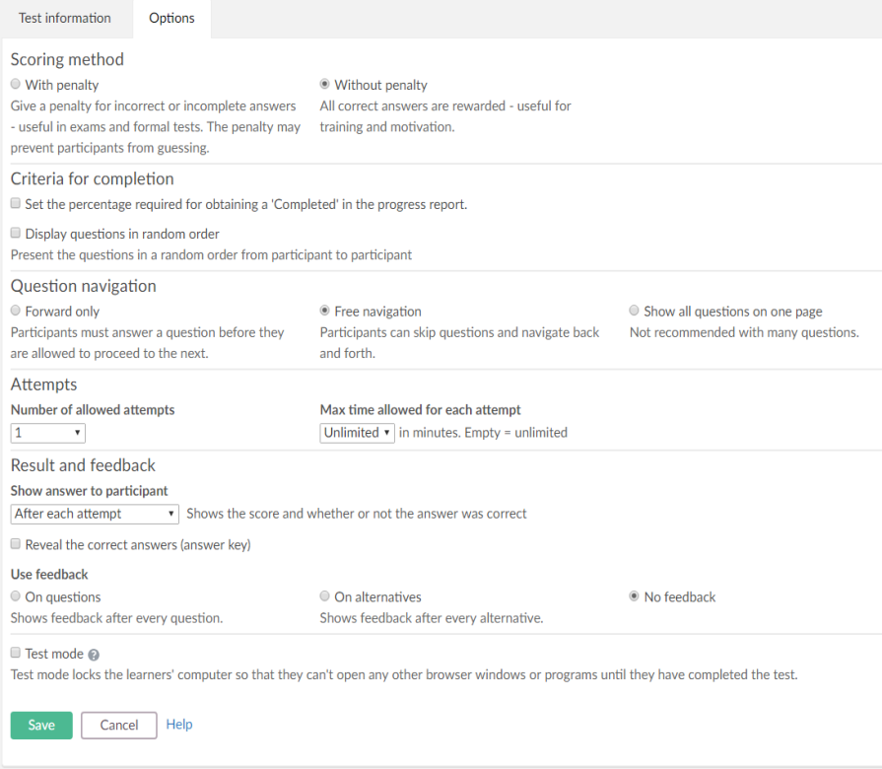The width and height of the screenshot is (882, 769).
Task: Choose the No feedback radio button
Action: pyautogui.click(x=634, y=595)
